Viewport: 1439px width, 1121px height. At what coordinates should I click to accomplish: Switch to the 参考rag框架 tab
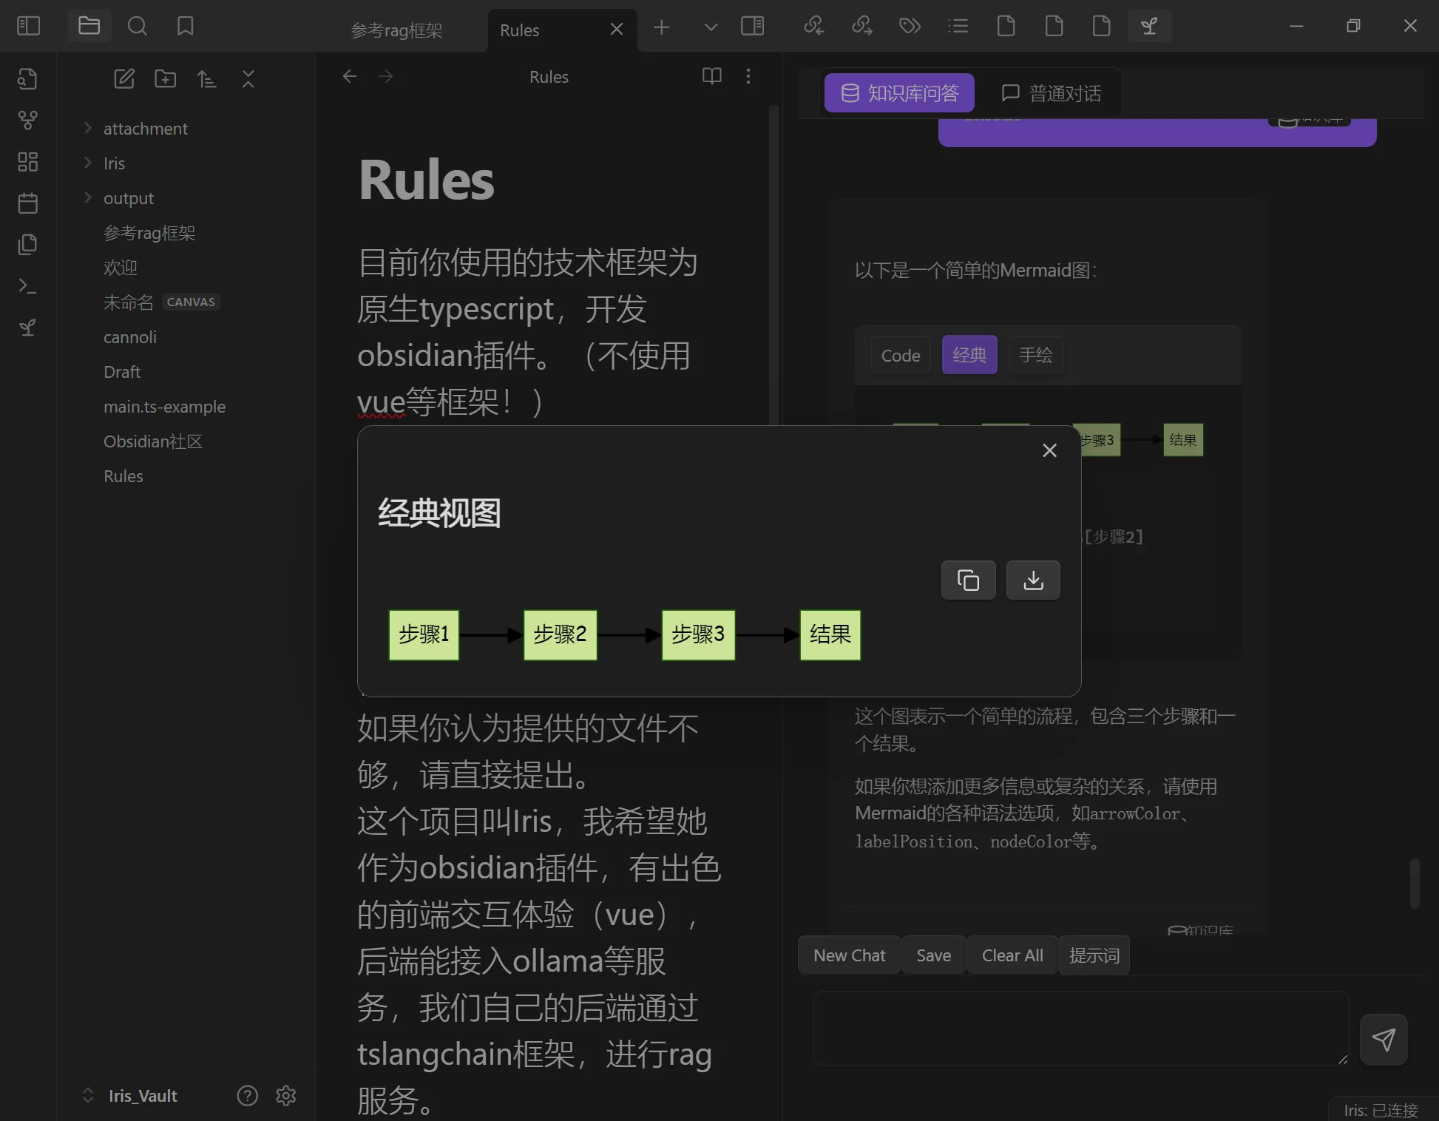(x=397, y=30)
